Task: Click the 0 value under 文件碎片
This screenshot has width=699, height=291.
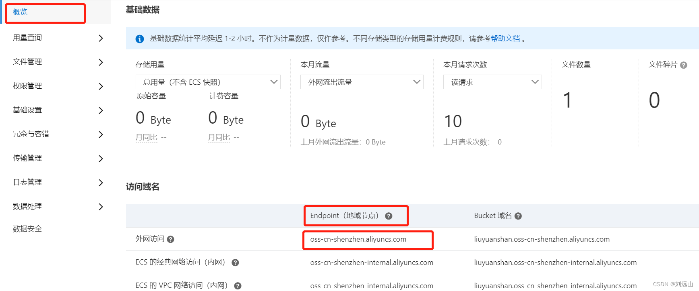Action: pyautogui.click(x=654, y=100)
